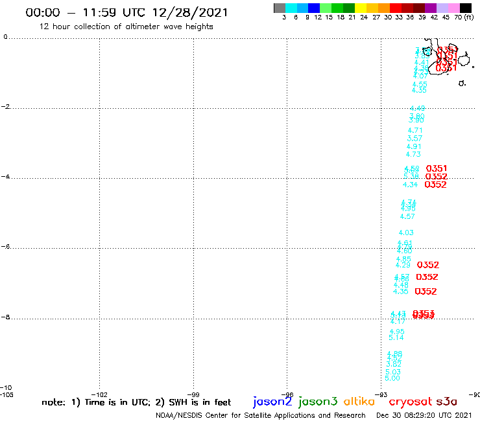The height and width of the screenshot is (421, 480).
Task: Click the note 'Time is in UTC; SWH is in feet'
Action: pos(136,402)
